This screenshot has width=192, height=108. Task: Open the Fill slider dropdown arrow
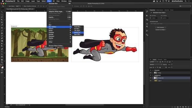(172, 67)
